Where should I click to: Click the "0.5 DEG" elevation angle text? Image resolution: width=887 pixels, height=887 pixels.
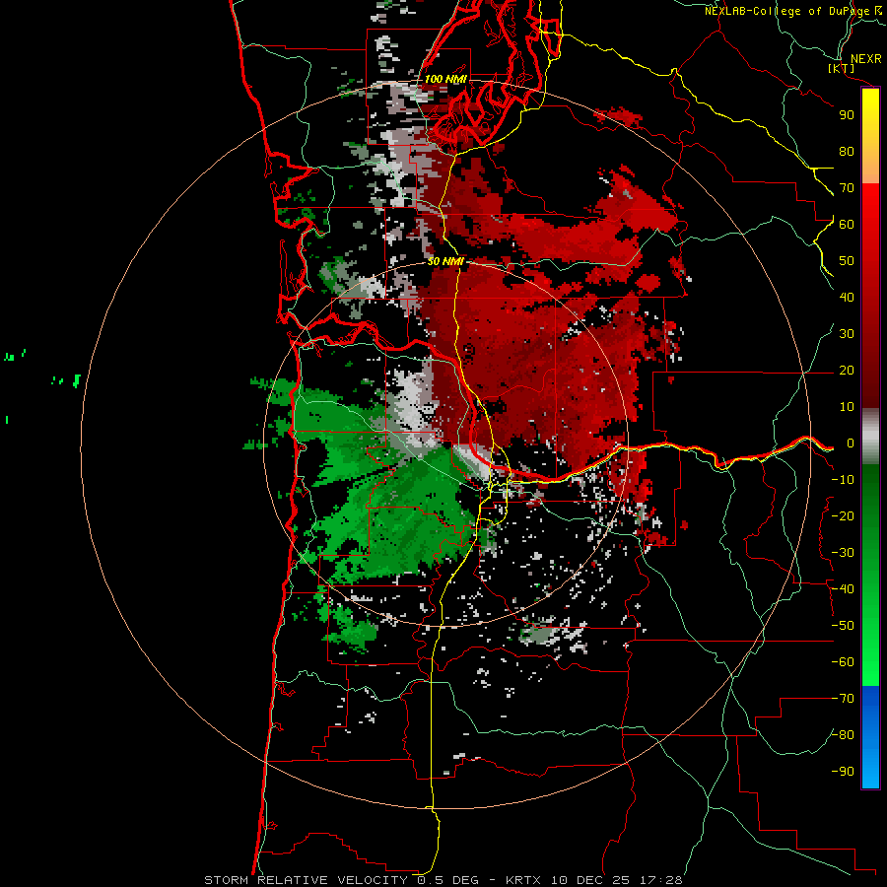tap(447, 880)
